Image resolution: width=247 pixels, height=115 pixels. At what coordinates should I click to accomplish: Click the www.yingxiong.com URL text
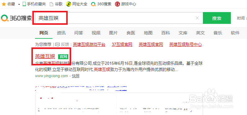click(x=51, y=76)
